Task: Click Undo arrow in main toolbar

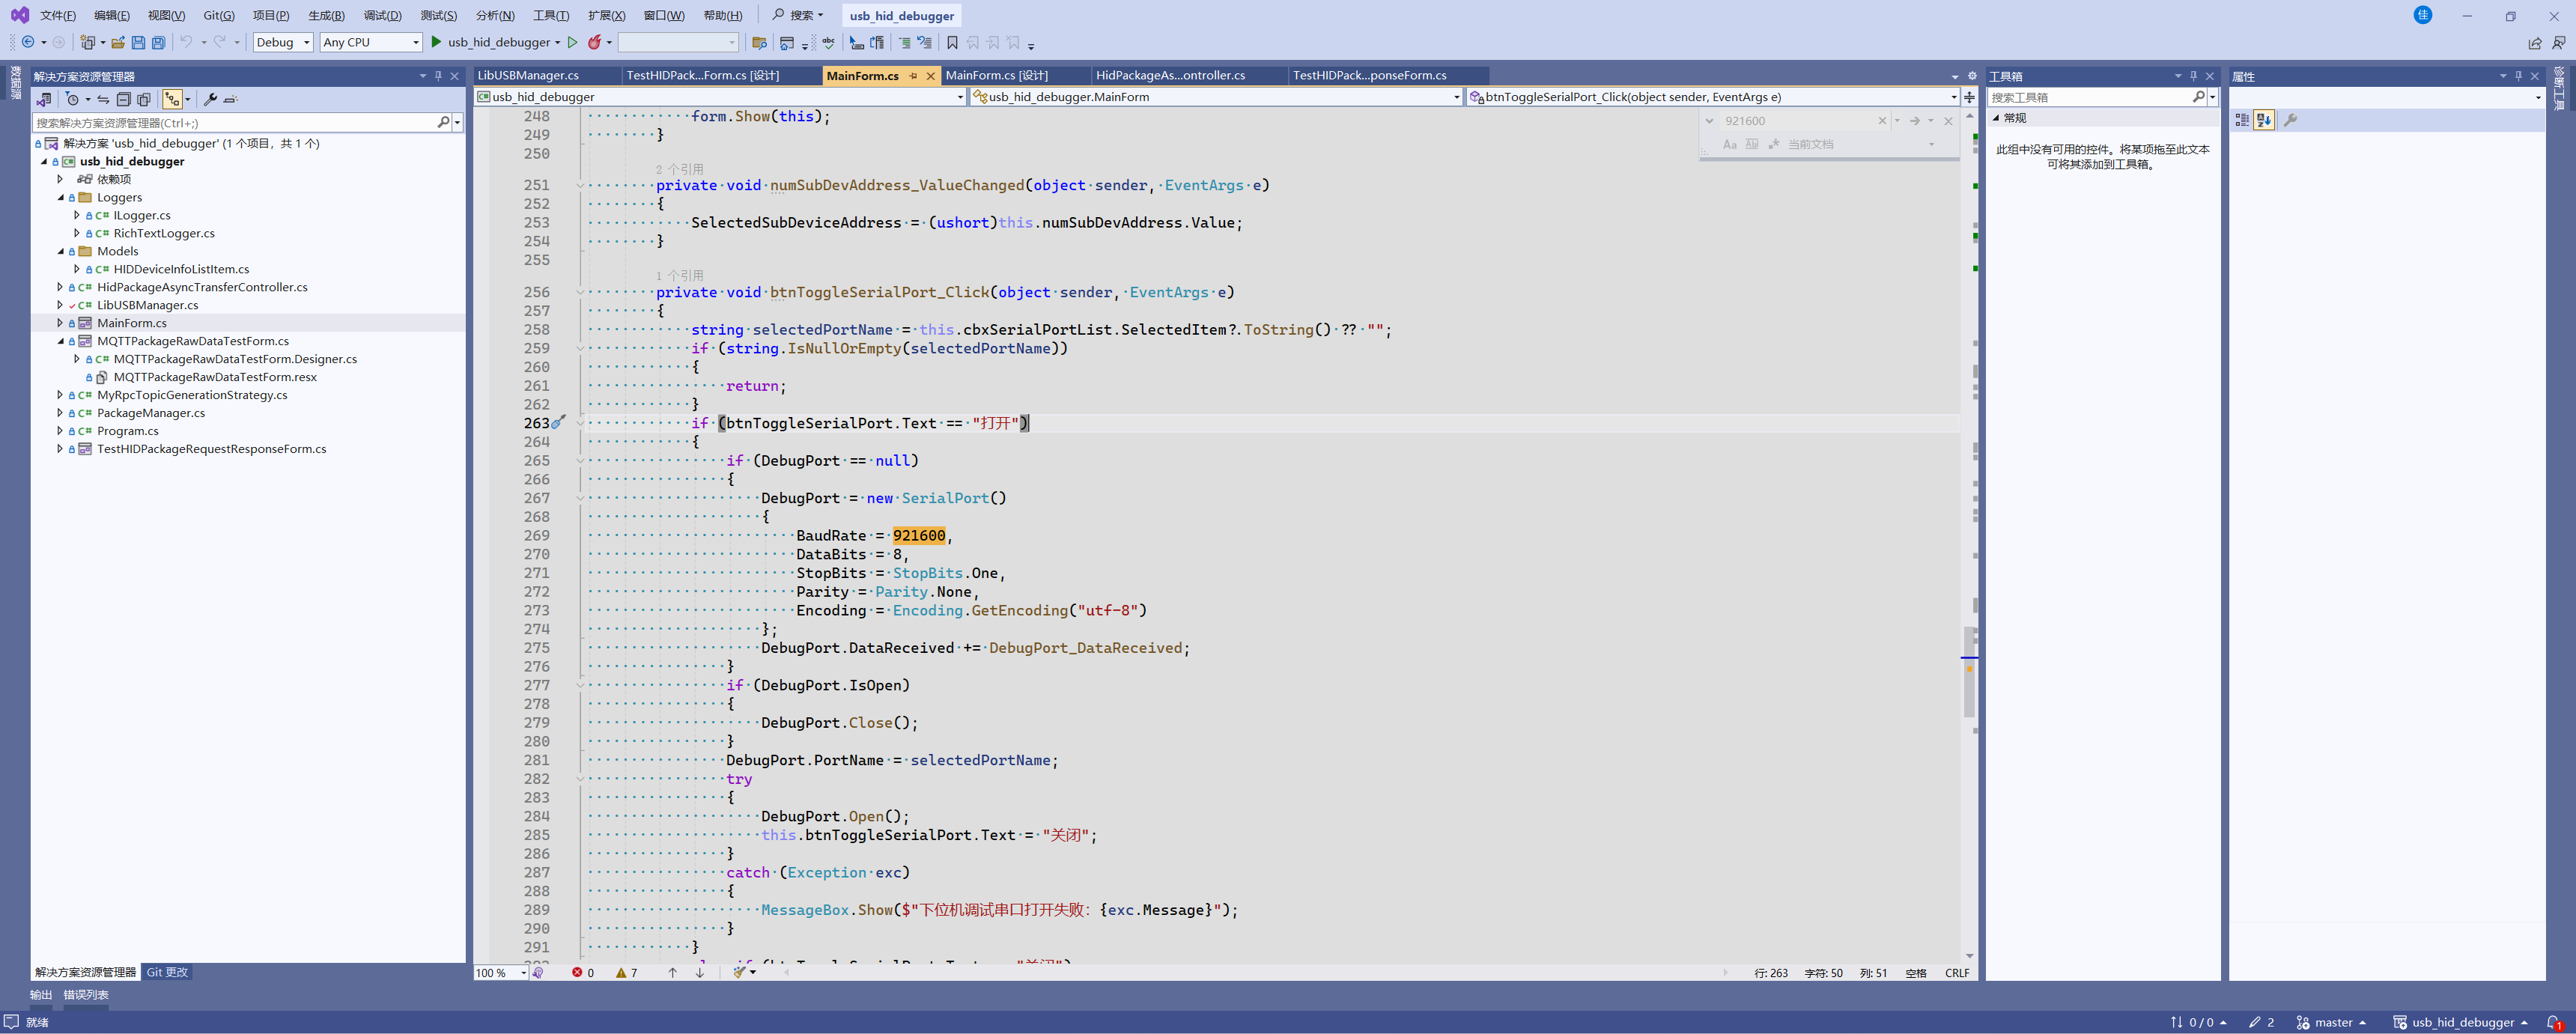Action: pos(186,42)
